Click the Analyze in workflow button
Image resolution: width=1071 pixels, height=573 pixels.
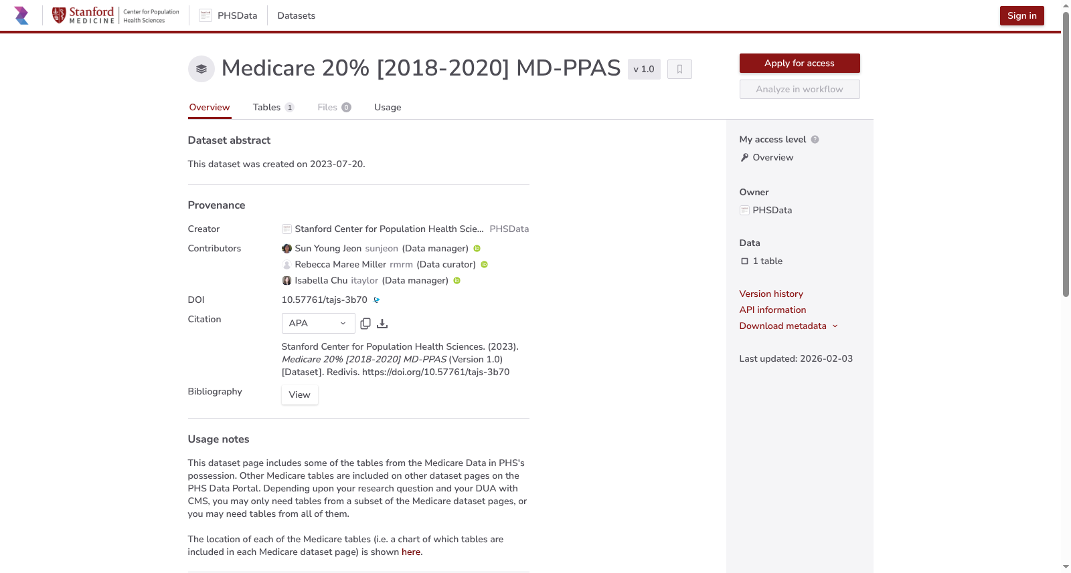coord(799,90)
